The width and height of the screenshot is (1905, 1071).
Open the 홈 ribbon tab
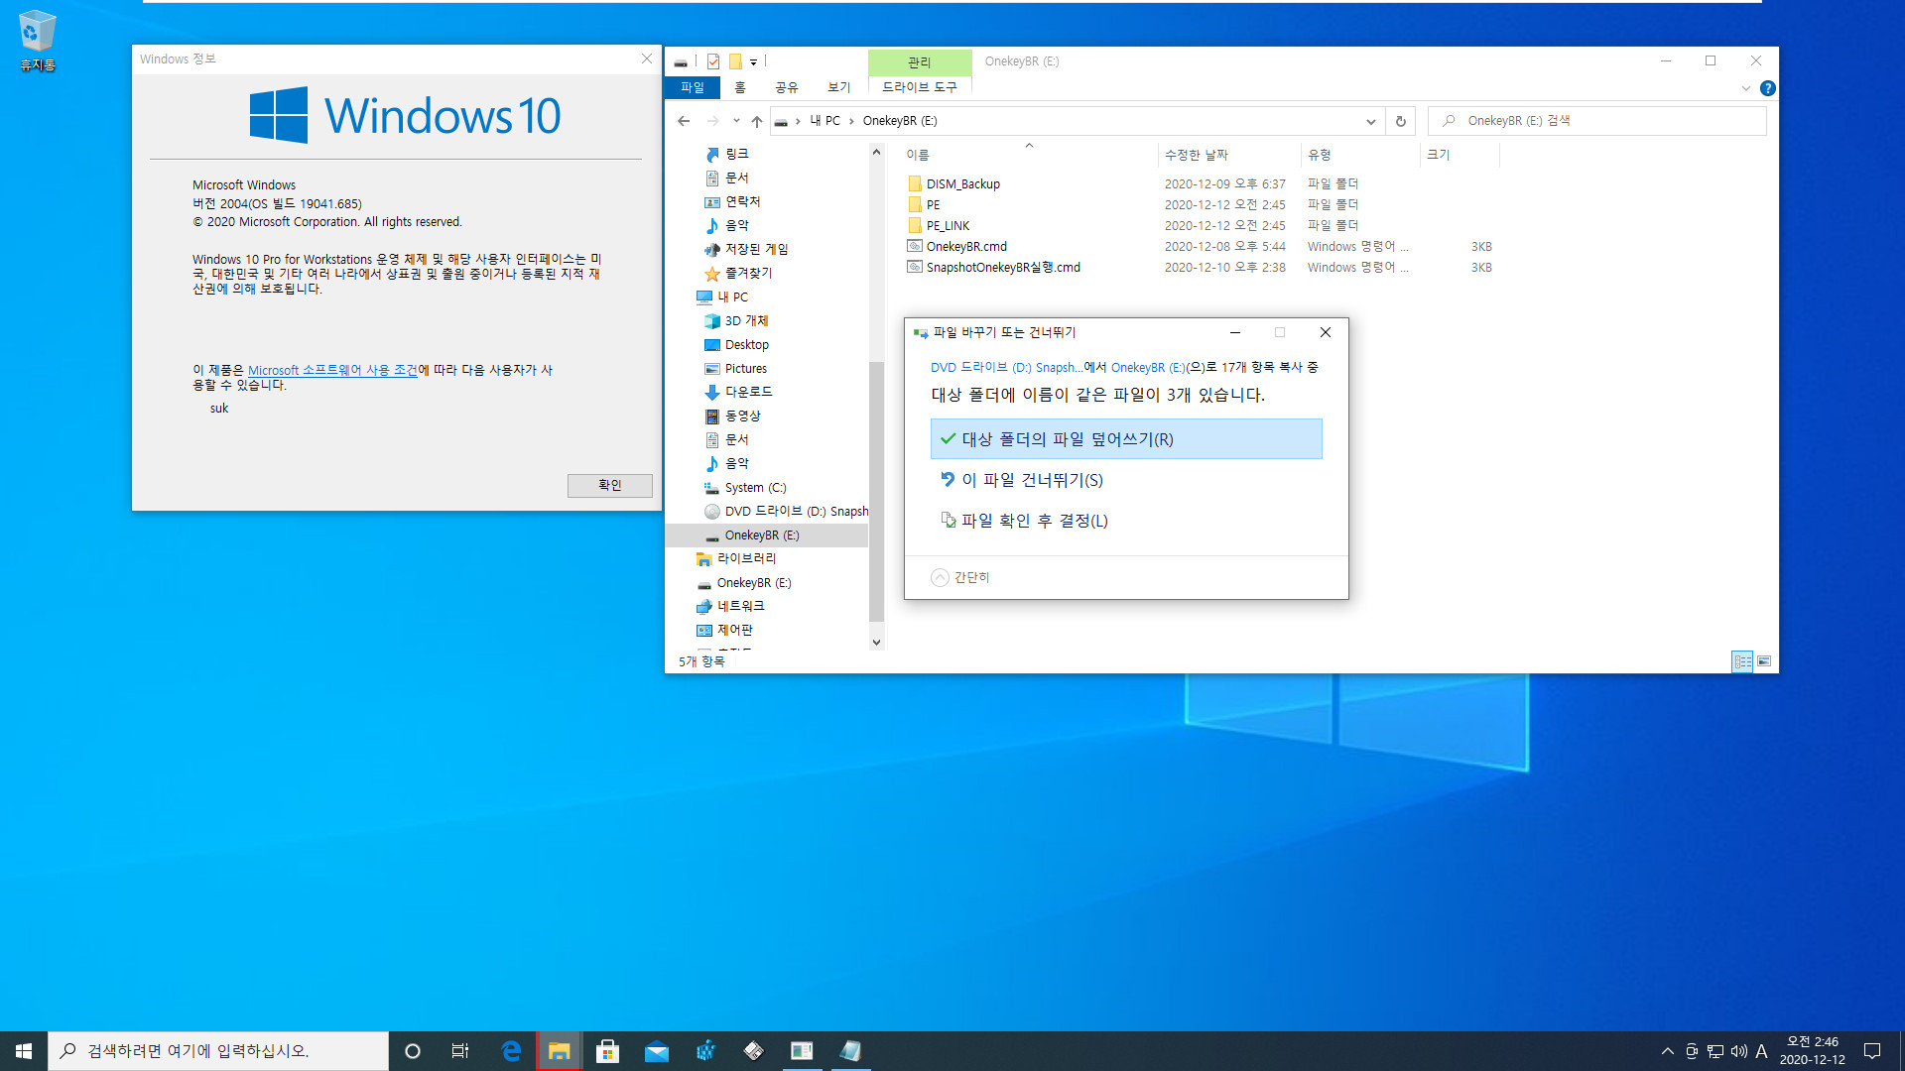[739, 87]
